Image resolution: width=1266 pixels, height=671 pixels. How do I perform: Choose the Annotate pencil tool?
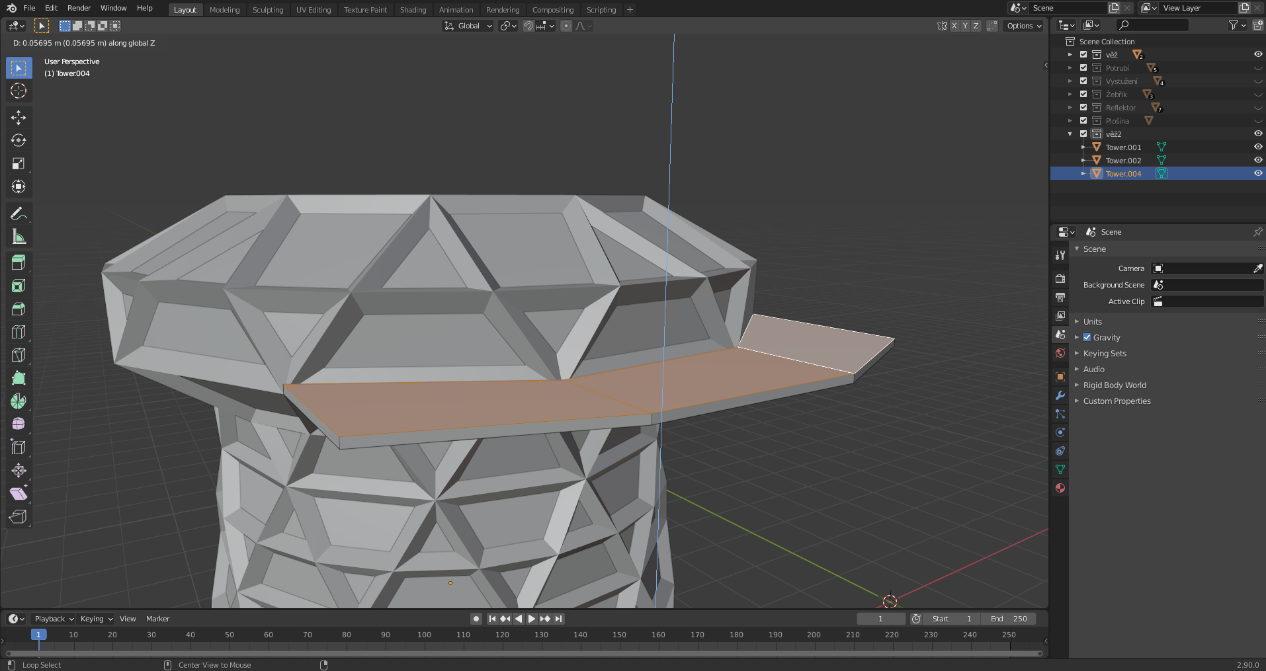(19, 214)
